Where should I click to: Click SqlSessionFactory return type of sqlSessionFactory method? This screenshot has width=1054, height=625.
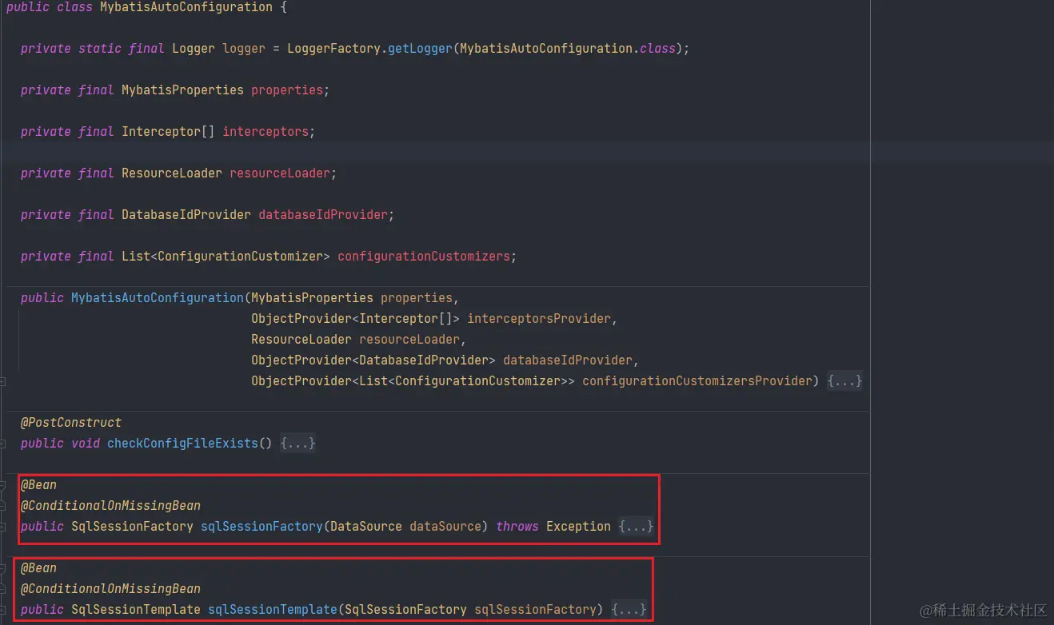132,527
